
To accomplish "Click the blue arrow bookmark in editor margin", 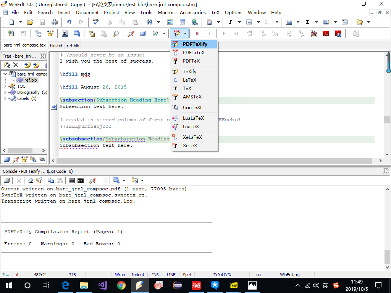I will point(54,107).
